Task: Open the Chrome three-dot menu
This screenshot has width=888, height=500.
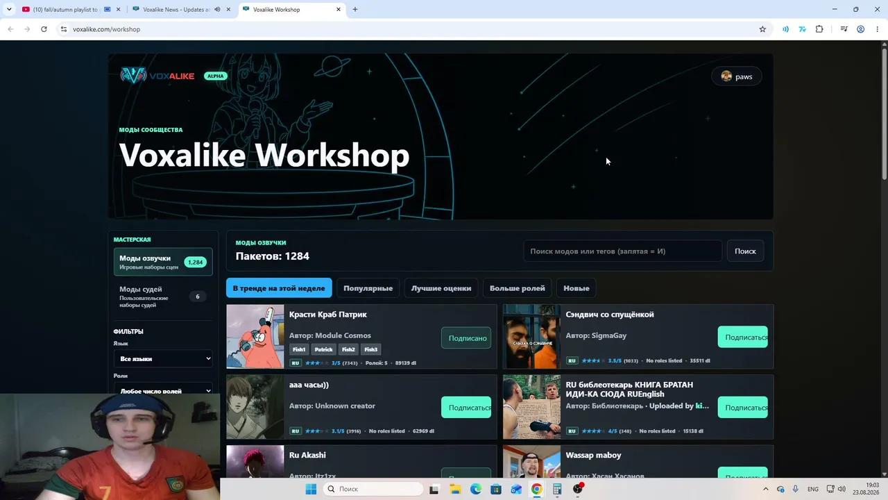Action: [878, 29]
